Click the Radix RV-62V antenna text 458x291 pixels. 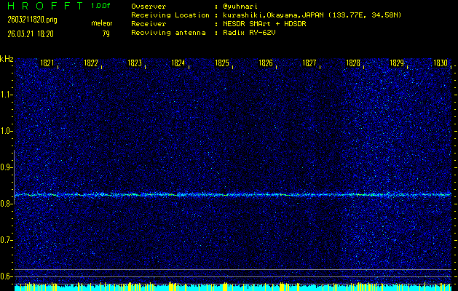click(248, 33)
